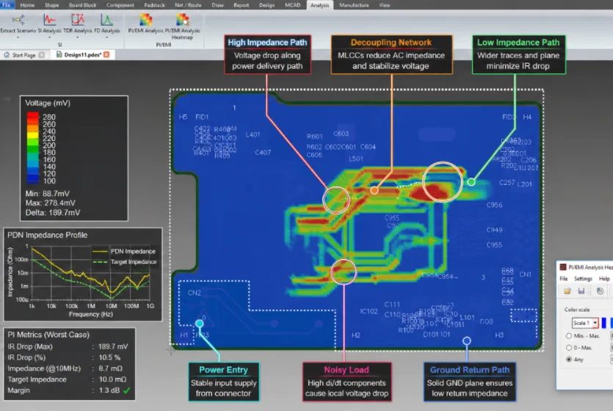Select the 0 - Max. radio option
Screen dimensions: 613x411
(x=569, y=348)
